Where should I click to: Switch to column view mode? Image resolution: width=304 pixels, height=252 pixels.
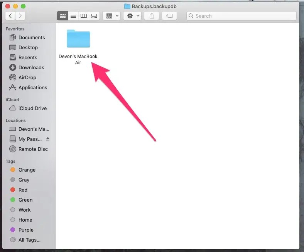84,16
